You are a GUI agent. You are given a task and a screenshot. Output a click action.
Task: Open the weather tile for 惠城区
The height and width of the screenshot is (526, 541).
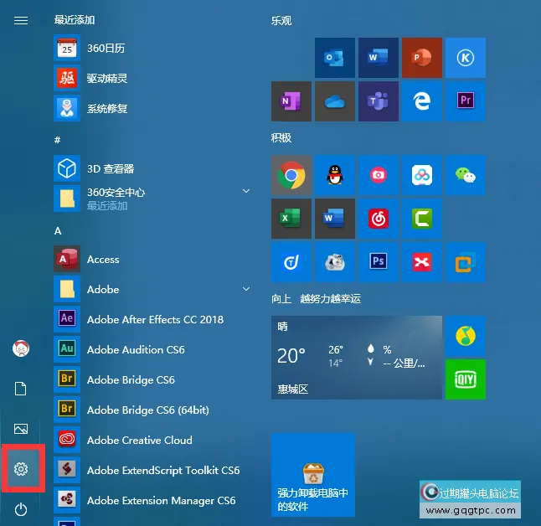357,358
